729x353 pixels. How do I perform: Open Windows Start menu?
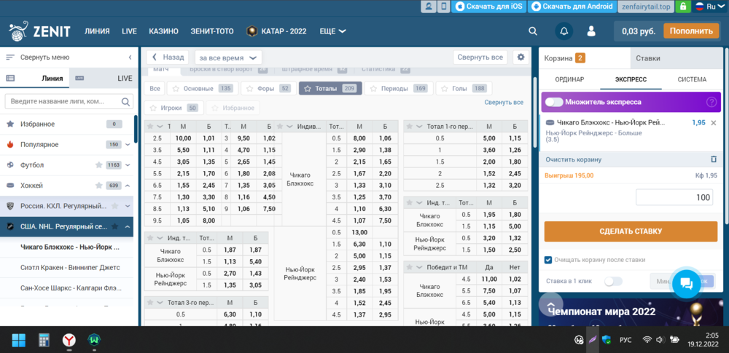coord(19,341)
